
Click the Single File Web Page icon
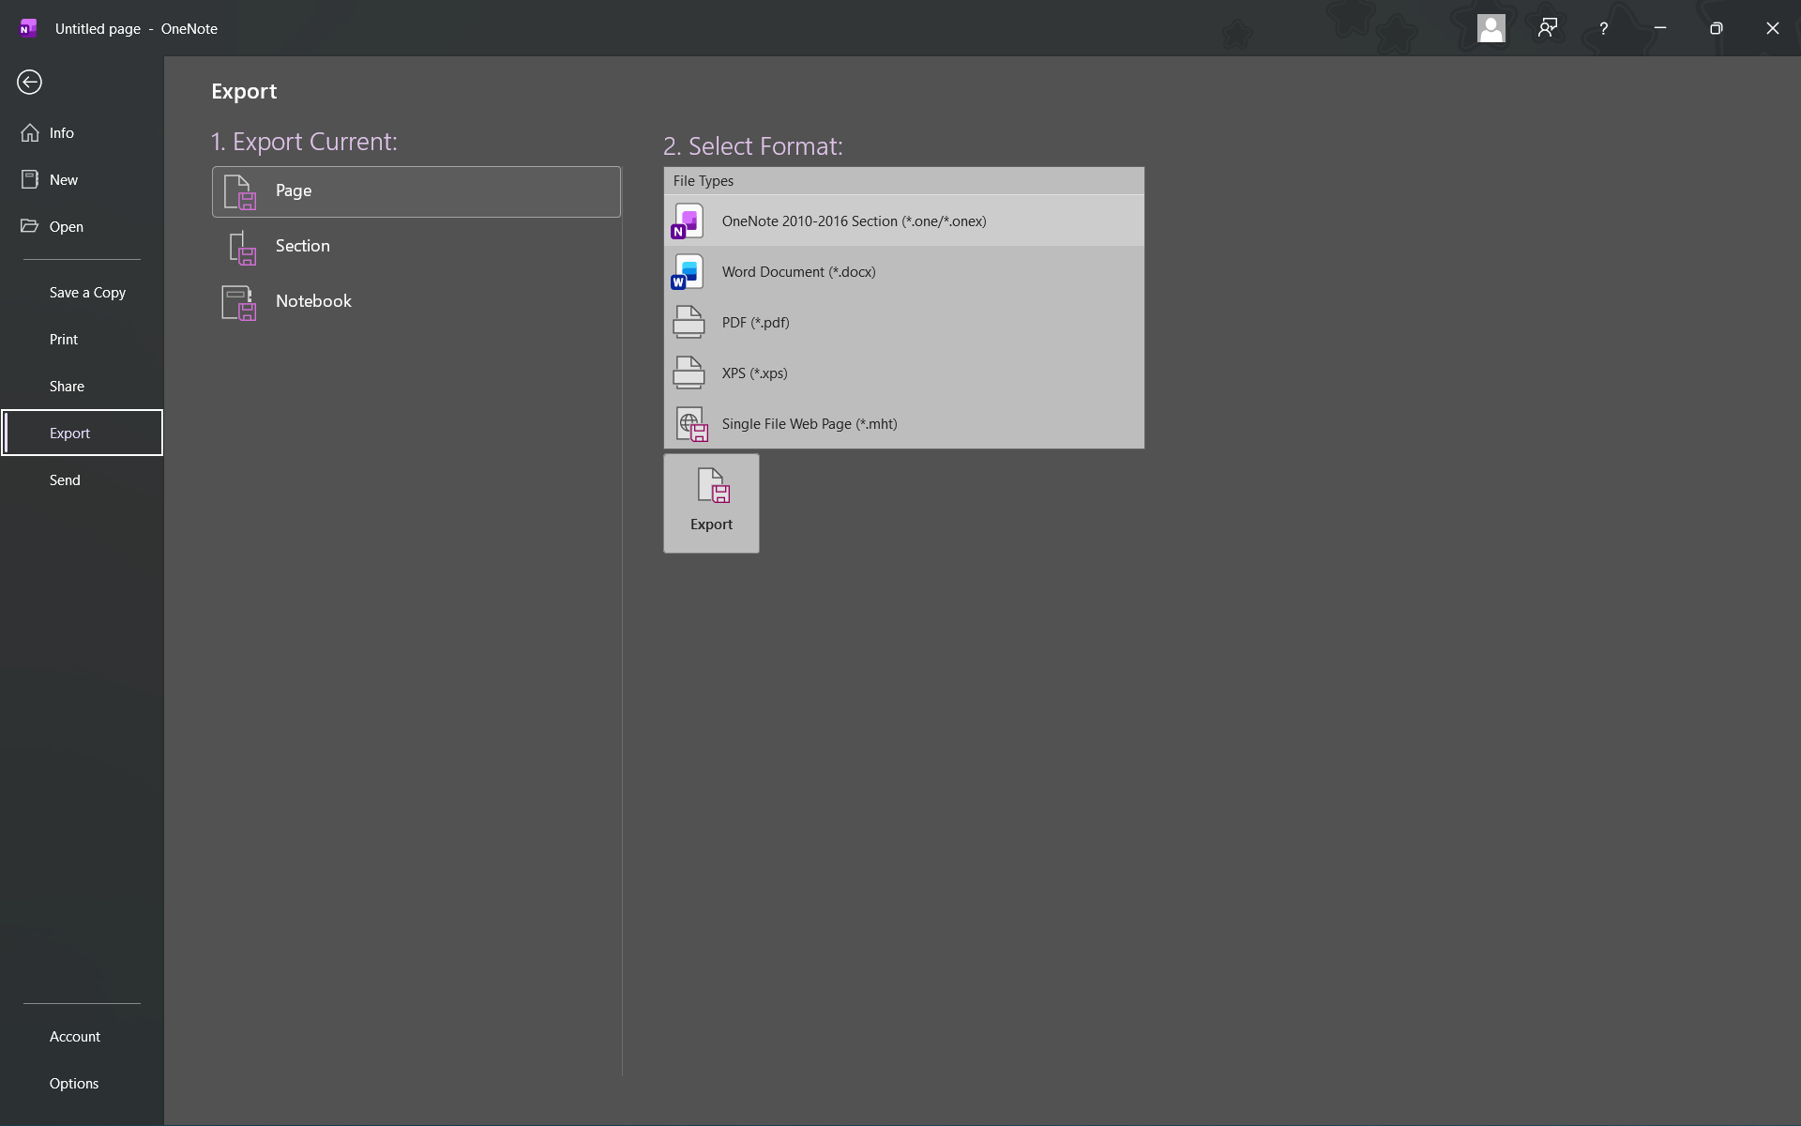[x=692, y=424]
